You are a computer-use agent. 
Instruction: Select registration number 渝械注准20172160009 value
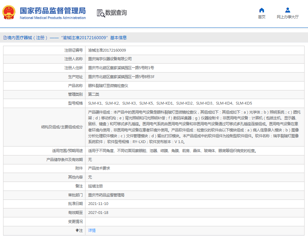pos(107,50)
